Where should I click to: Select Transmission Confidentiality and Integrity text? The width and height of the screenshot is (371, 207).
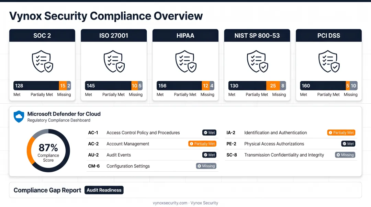click(x=284, y=155)
